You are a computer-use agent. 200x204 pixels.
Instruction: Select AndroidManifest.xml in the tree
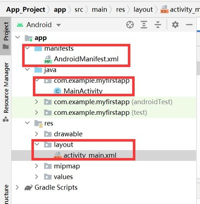86,59
